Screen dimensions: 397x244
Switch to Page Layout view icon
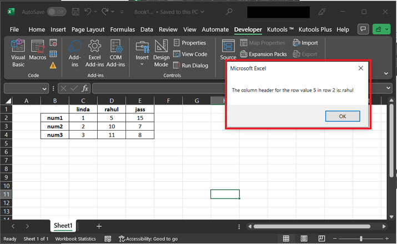[x=305, y=238]
